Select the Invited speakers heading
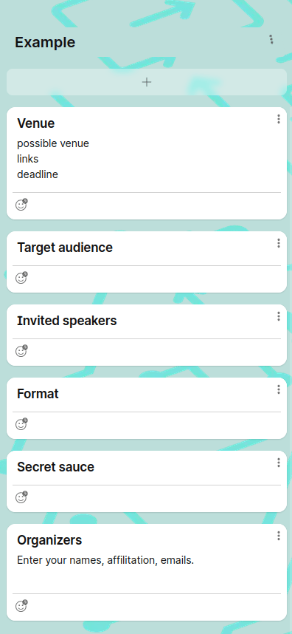Screen dimensions: 292x634 [66, 321]
